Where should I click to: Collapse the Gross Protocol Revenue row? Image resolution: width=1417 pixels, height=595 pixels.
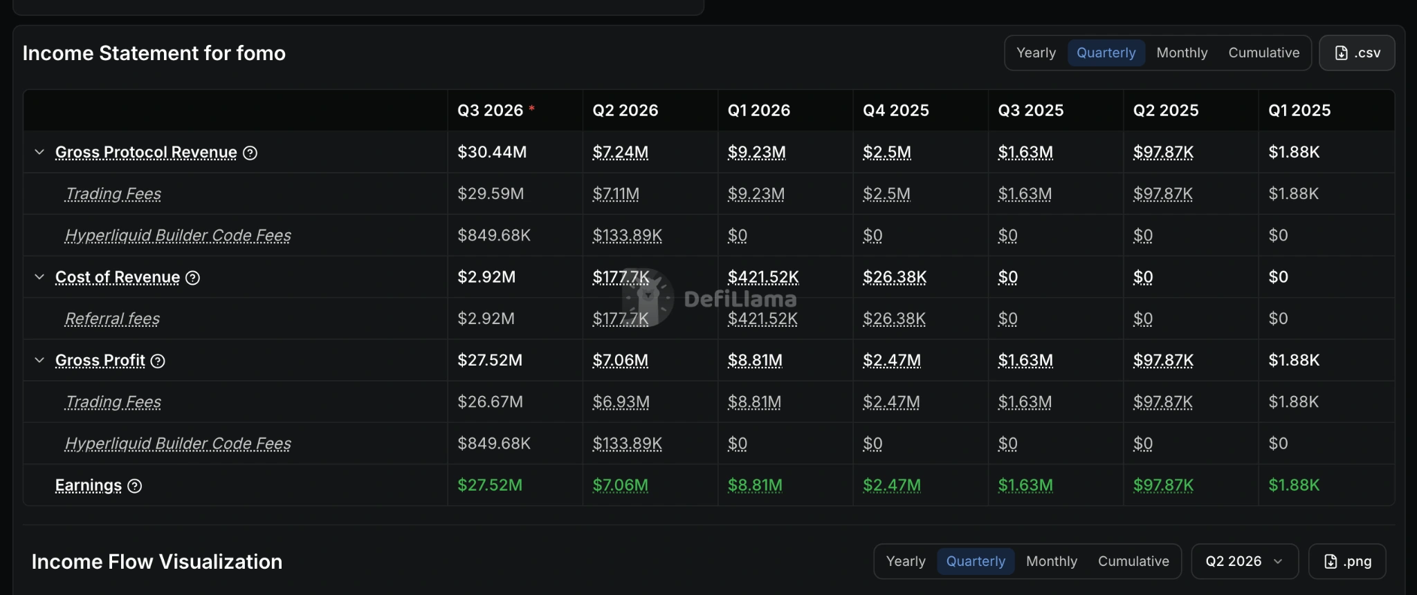pos(39,152)
